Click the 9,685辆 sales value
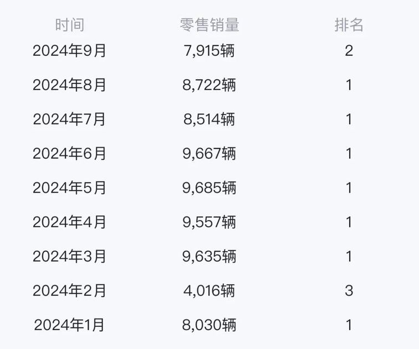 point(209,188)
